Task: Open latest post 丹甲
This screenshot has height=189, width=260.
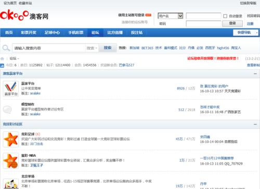Action: click(x=203, y=184)
